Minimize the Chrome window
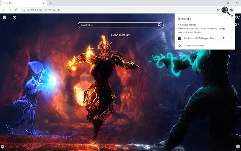 tap(219, 3)
